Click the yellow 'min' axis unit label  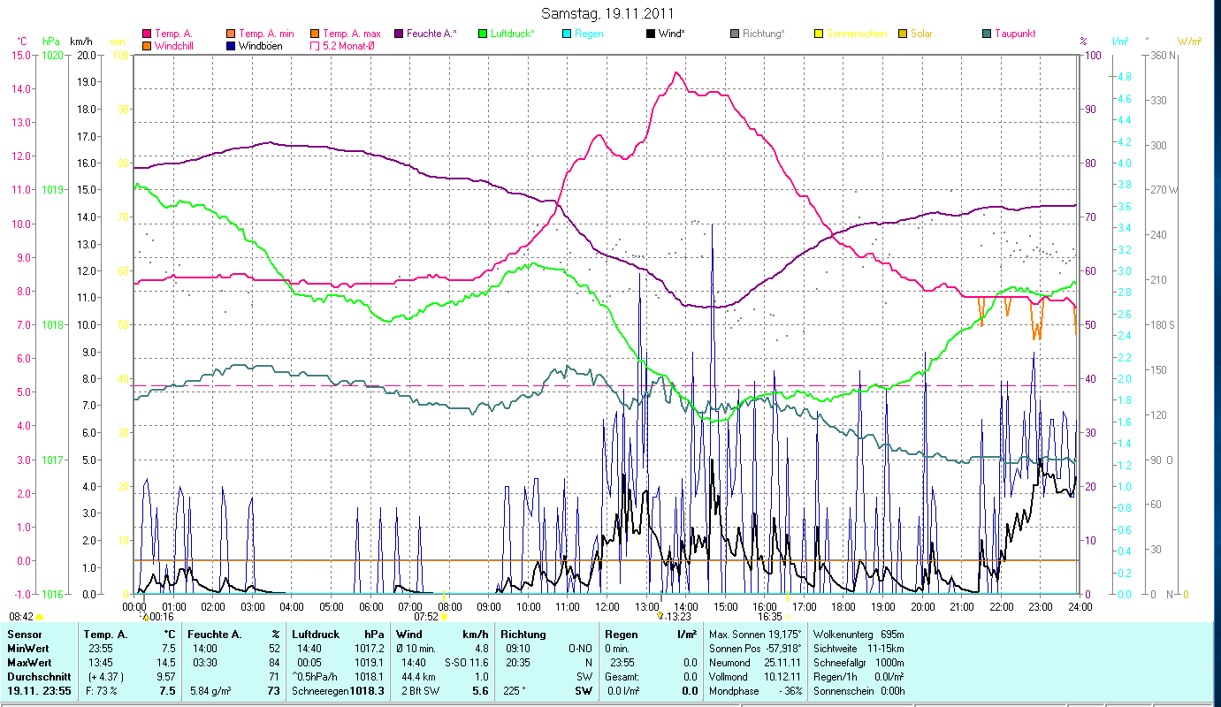(x=118, y=42)
